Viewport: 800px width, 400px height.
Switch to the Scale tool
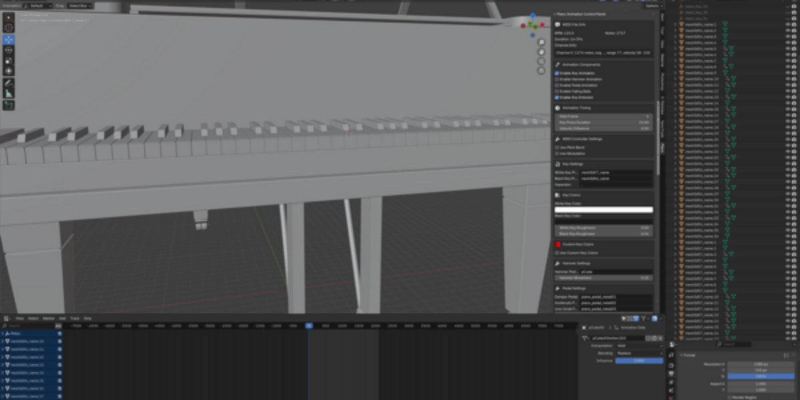coord(9,61)
